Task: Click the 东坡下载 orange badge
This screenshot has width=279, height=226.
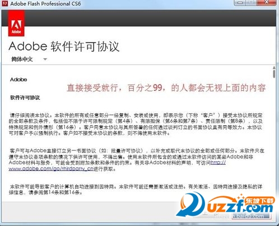Action: click(x=260, y=201)
